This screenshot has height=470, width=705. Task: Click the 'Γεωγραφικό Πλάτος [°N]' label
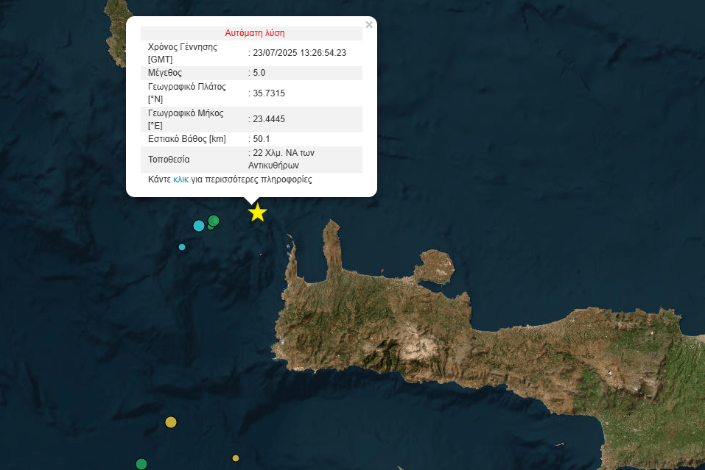click(x=187, y=93)
